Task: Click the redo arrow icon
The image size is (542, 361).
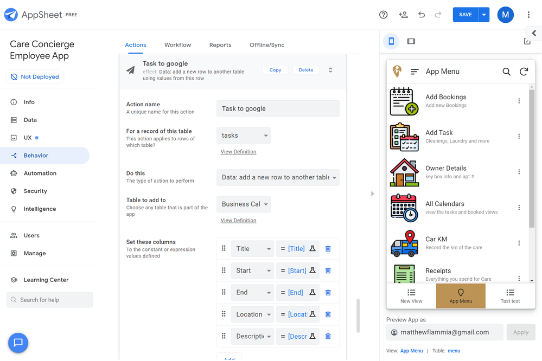Action: pos(438,15)
